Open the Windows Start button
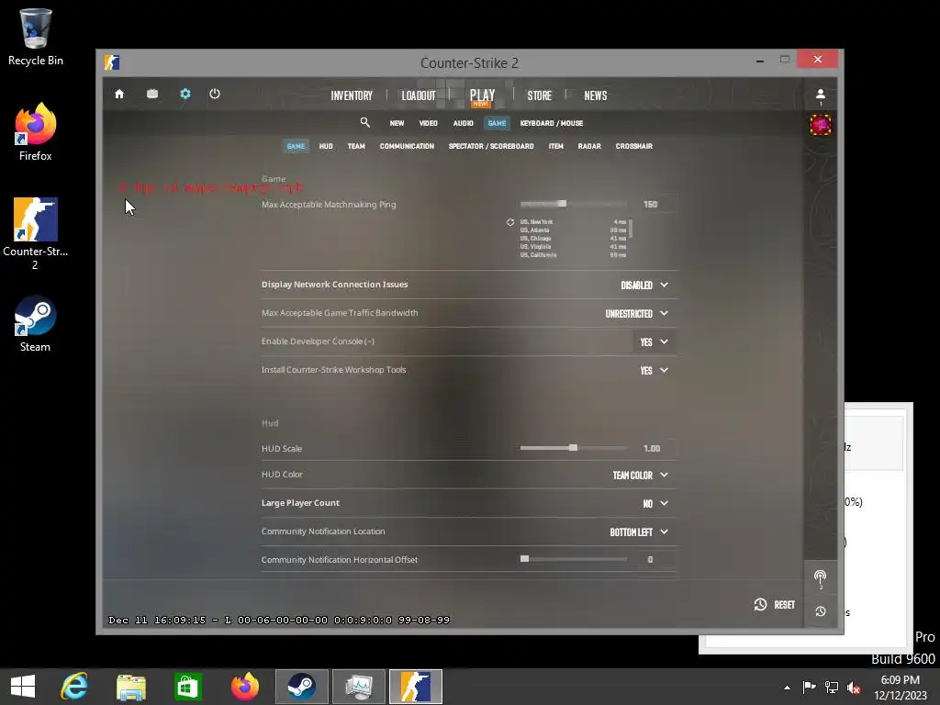 pyautogui.click(x=23, y=687)
